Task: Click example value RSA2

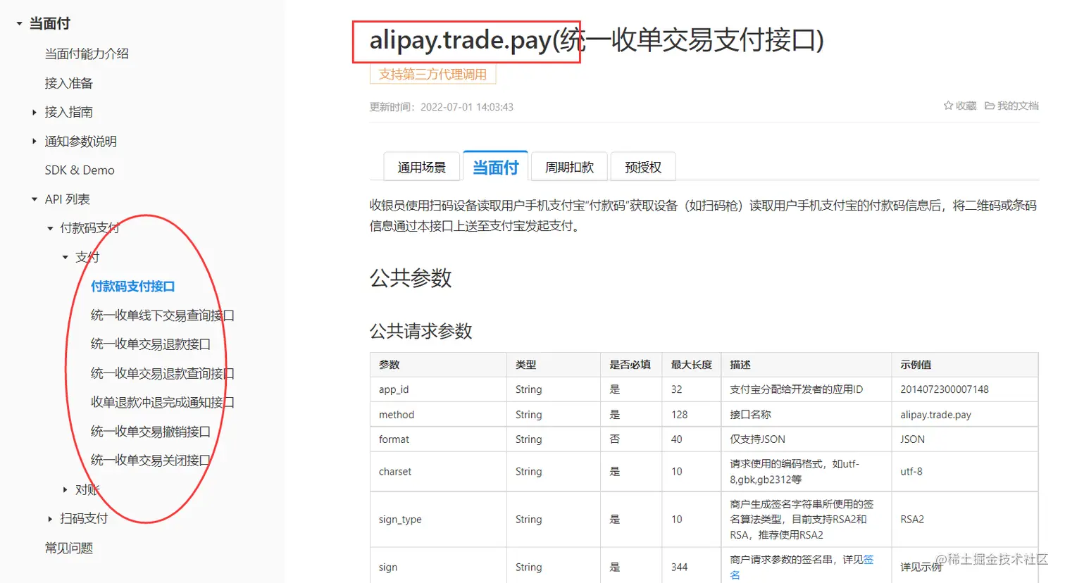Action: 911,520
